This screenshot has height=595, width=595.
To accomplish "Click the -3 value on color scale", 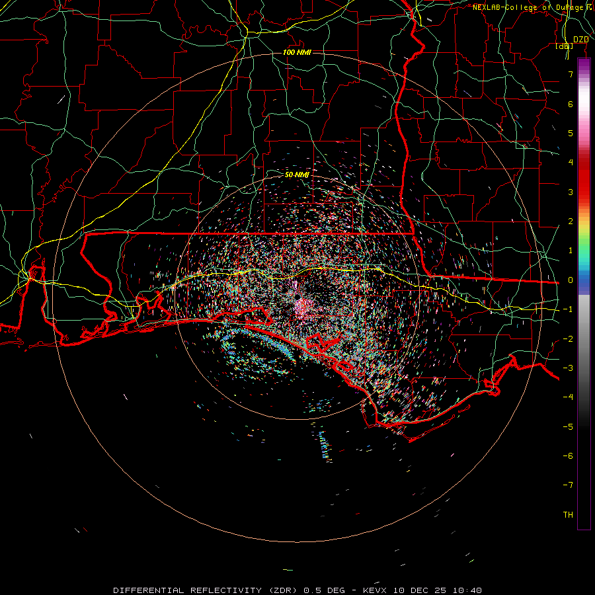I will [x=568, y=368].
